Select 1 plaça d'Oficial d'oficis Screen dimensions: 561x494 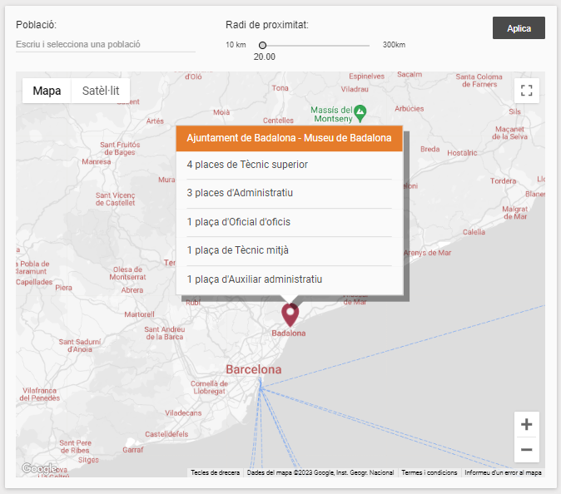click(x=289, y=222)
